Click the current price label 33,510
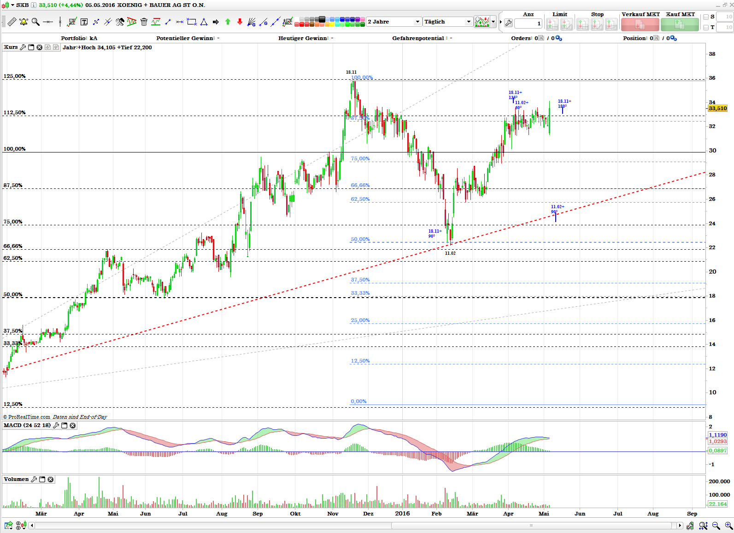Screen dimensions: 734x533 [718, 108]
